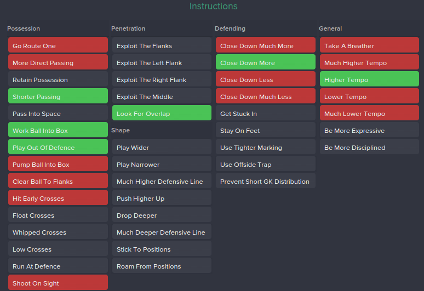Turn on Use Offside Trap
Viewport: 424px width, 291px height.
[x=266, y=164]
